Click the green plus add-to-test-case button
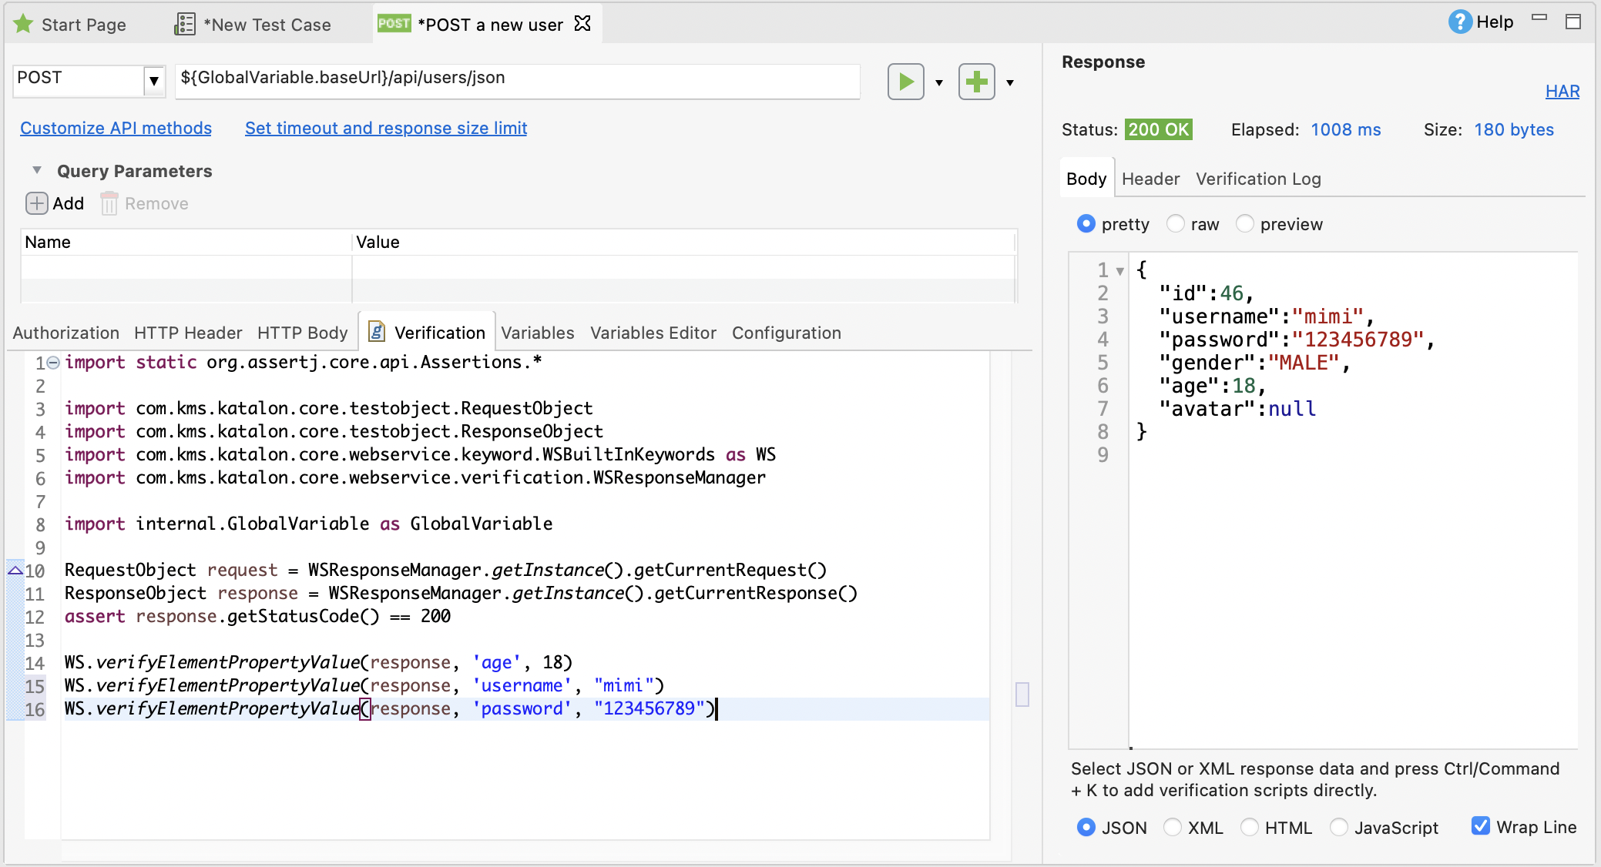Screen dimensions: 1601x867 click(977, 82)
